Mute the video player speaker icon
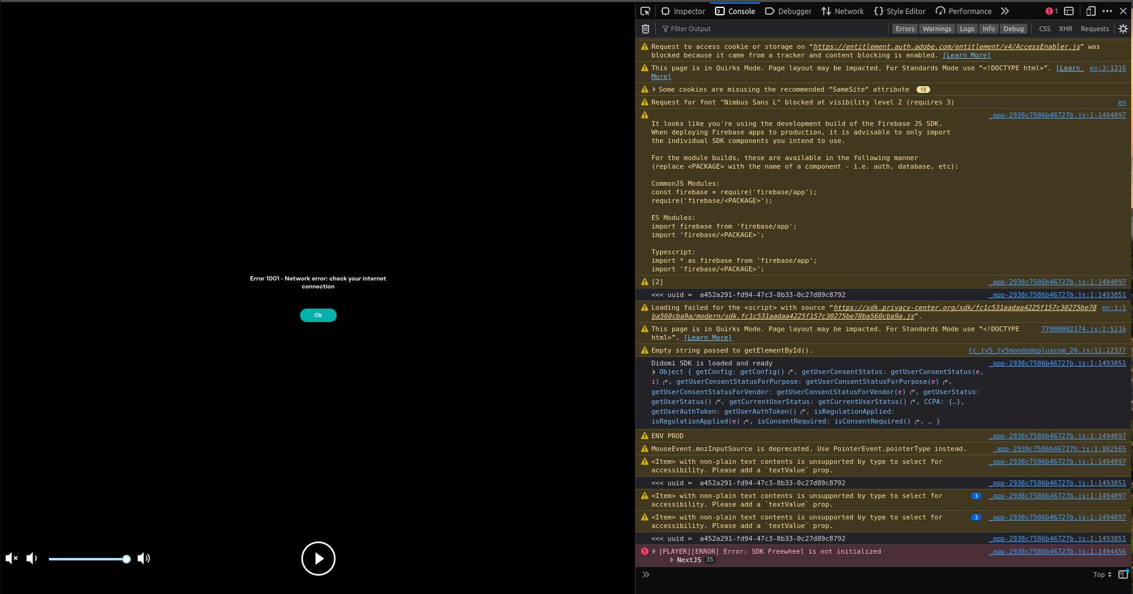 coord(11,558)
